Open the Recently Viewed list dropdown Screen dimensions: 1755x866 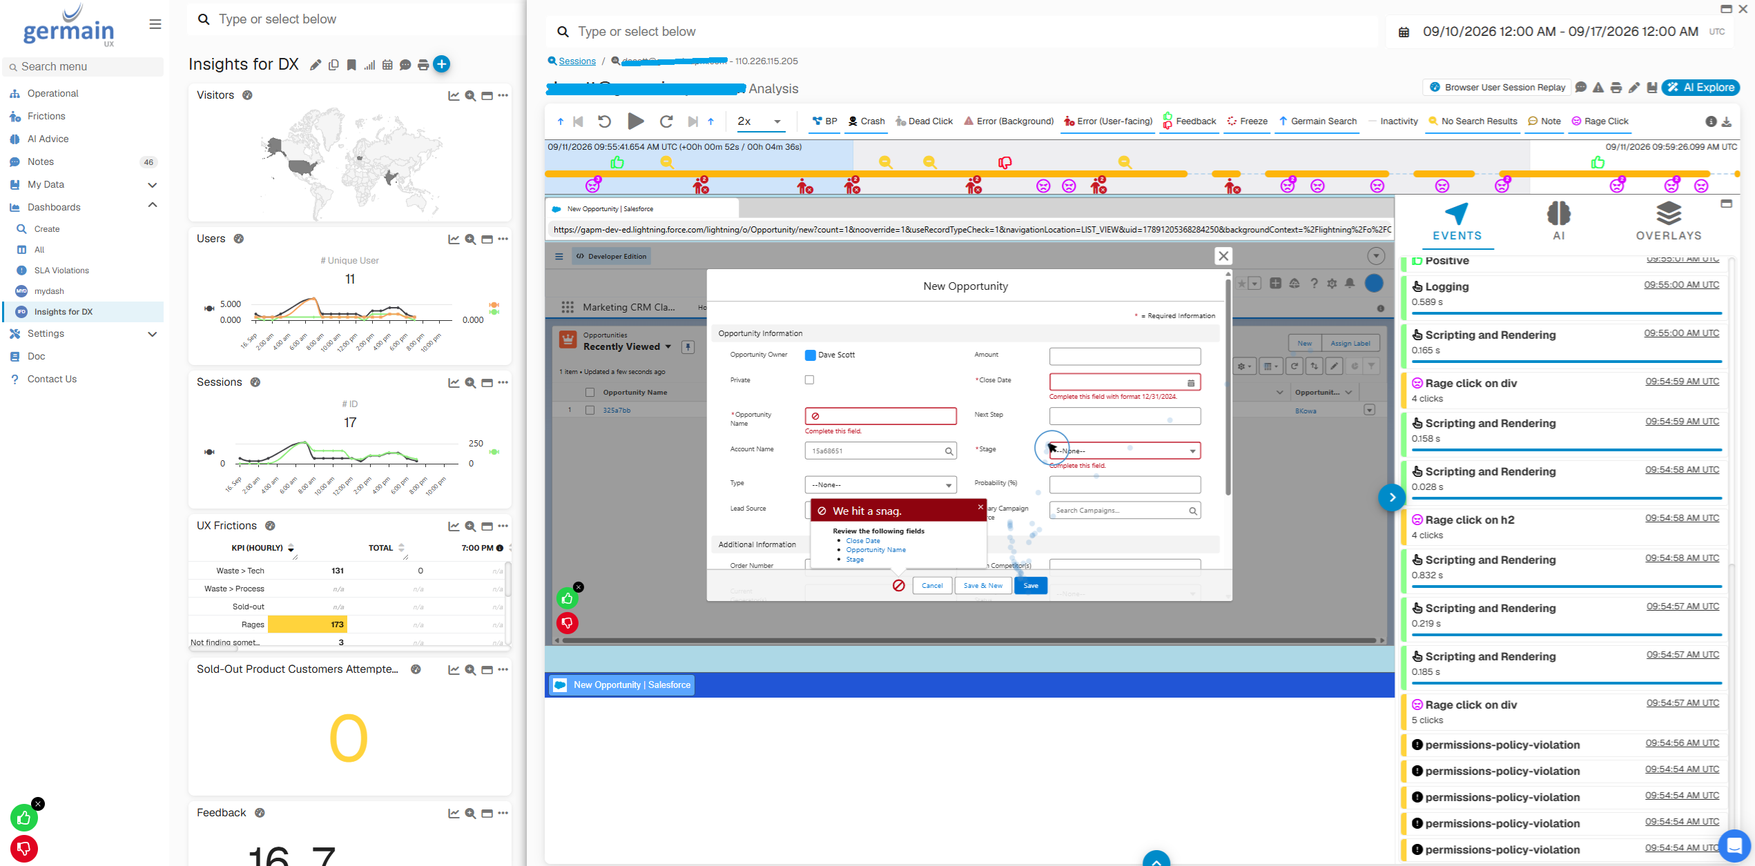(x=668, y=347)
